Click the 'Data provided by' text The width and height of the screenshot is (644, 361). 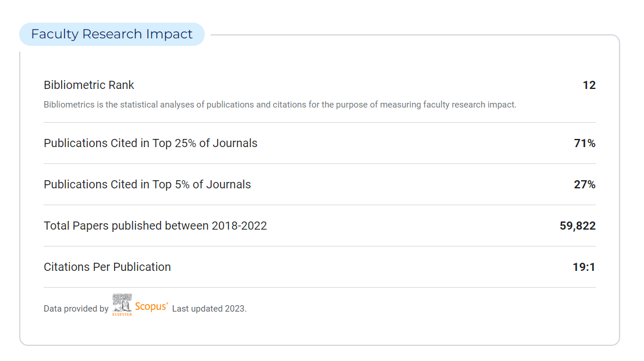[x=76, y=309]
